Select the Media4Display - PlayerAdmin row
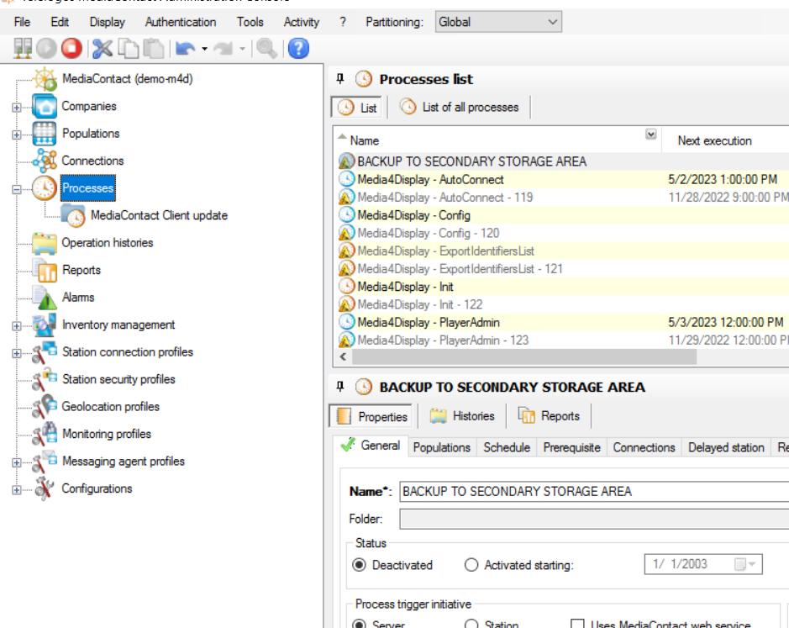 coord(563,322)
